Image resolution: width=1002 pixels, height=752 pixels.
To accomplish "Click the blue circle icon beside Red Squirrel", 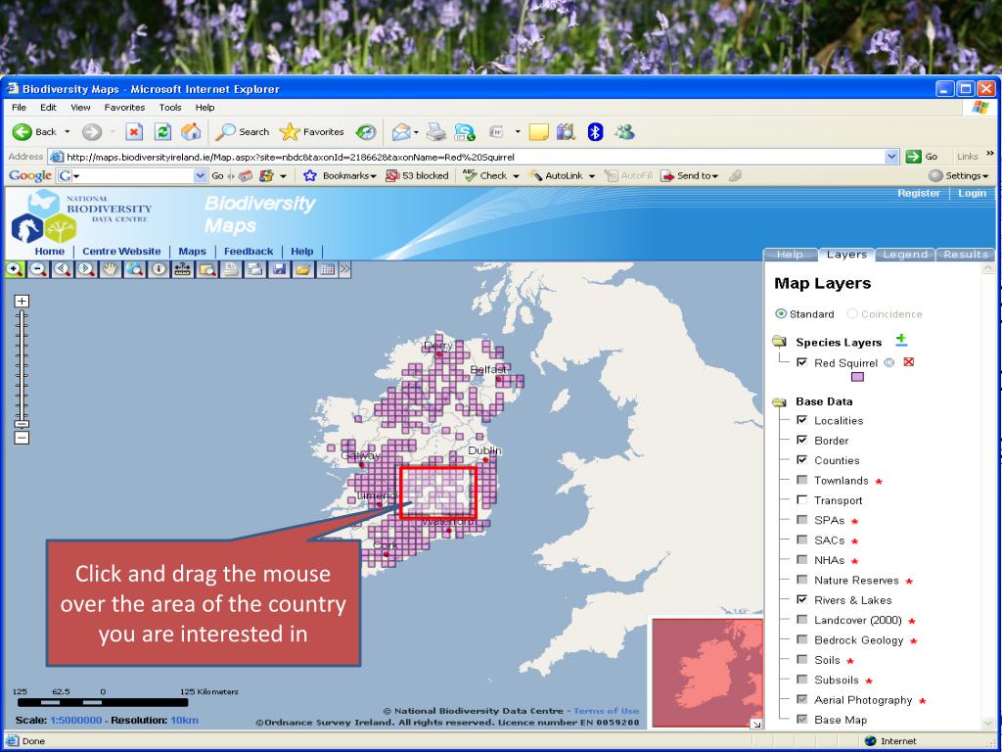I will coord(888,362).
